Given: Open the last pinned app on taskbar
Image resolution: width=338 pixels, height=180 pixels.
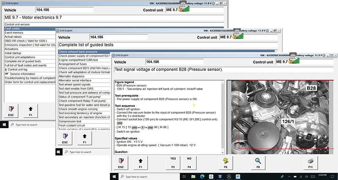Looking at the screenshot, I should pos(238,177).
